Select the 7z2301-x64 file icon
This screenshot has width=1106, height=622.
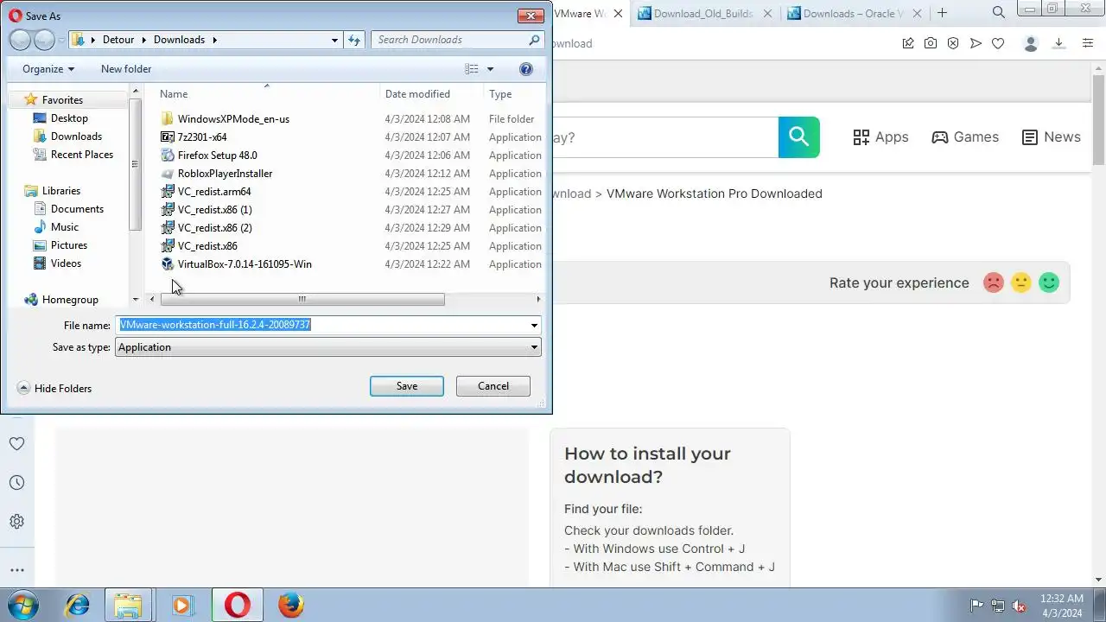tap(168, 137)
